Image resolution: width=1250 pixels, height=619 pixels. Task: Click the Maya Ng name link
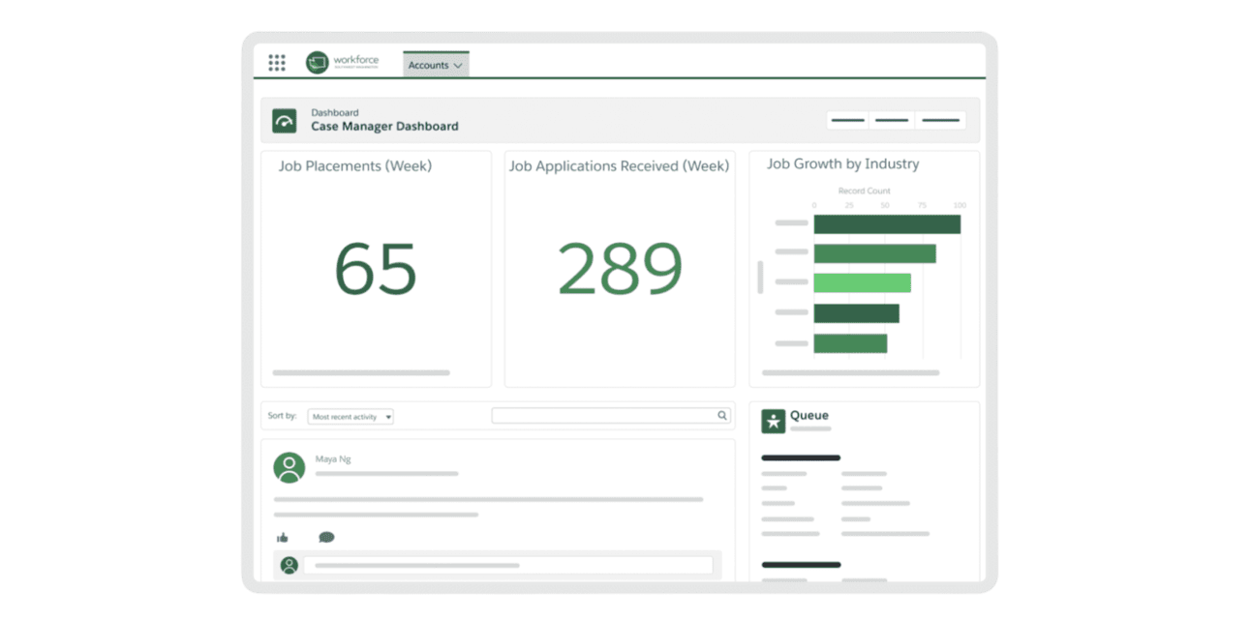pyautogui.click(x=333, y=459)
